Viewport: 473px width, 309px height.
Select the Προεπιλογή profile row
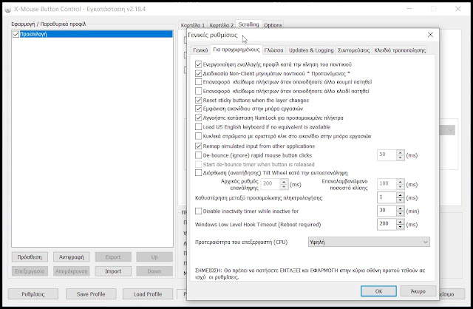pyautogui.click(x=92, y=34)
